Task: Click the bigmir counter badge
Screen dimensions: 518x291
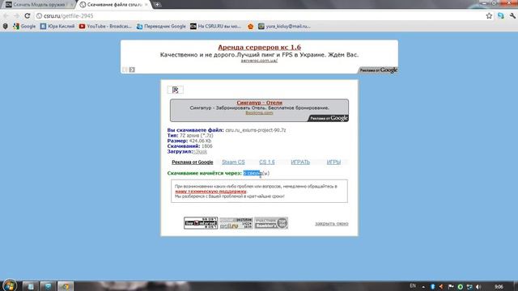Action: [x=201, y=223]
